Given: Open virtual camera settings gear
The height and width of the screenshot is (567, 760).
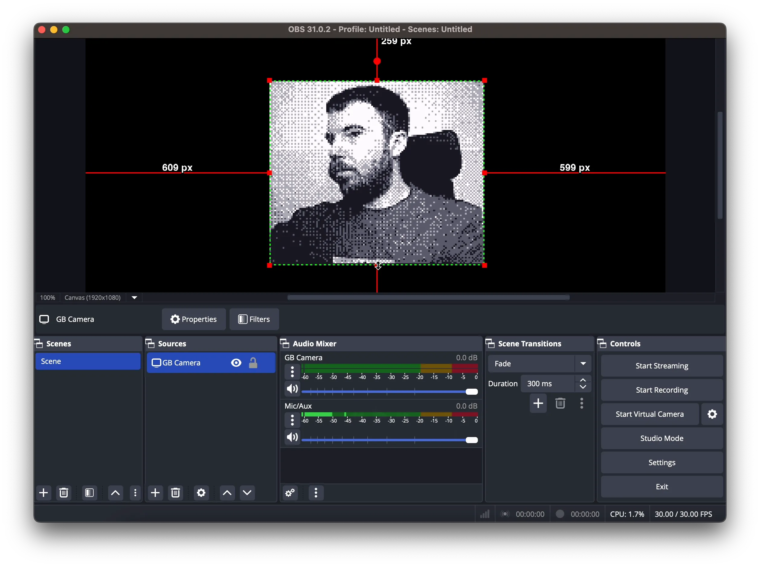Looking at the screenshot, I should 712,414.
